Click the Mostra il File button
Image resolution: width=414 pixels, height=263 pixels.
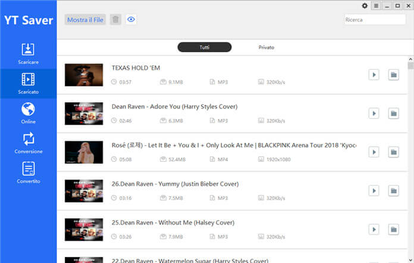coord(85,20)
